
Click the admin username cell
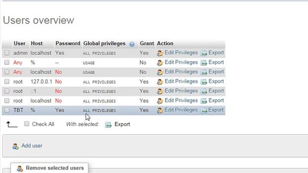coord(20,53)
